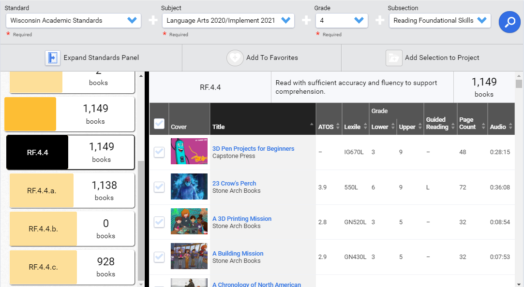
Task: Click the Add Selection to Project icon
Action: [394, 57]
